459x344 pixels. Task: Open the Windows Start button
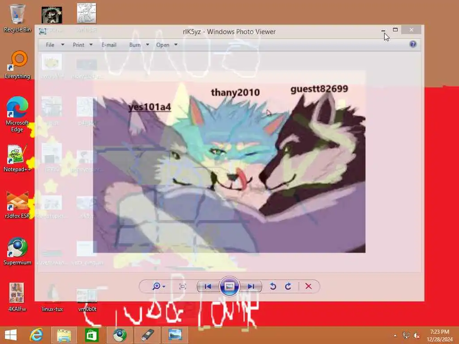11,335
